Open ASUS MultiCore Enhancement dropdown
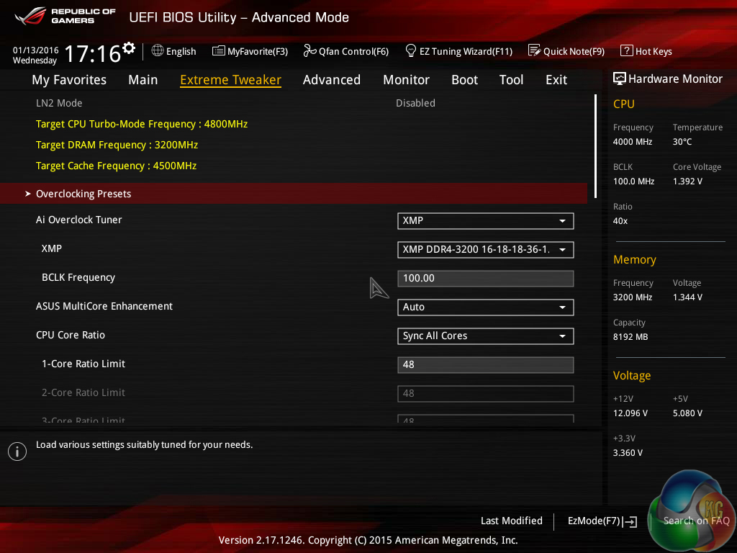This screenshot has width=737, height=553. [x=486, y=307]
